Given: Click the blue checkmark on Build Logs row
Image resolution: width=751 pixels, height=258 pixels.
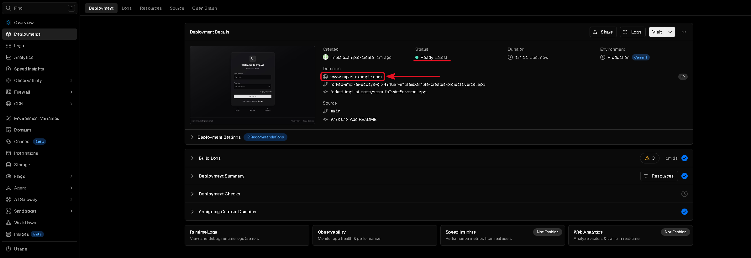Looking at the screenshot, I should 685,158.
